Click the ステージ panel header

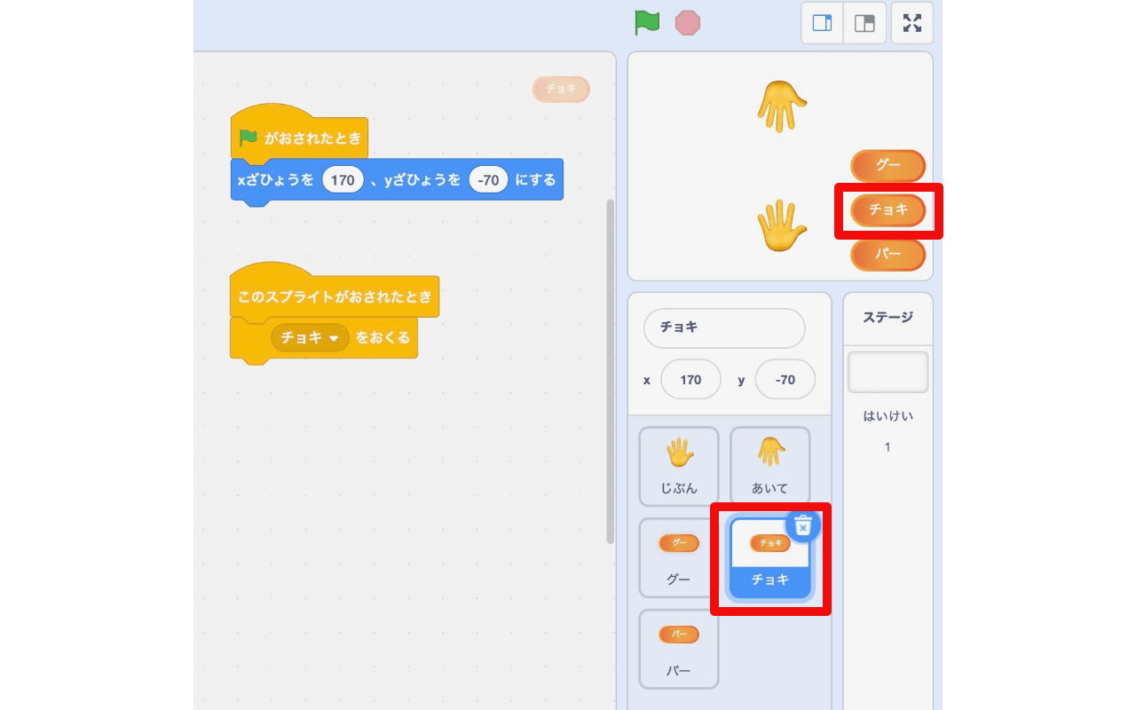click(x=887, y=318)
